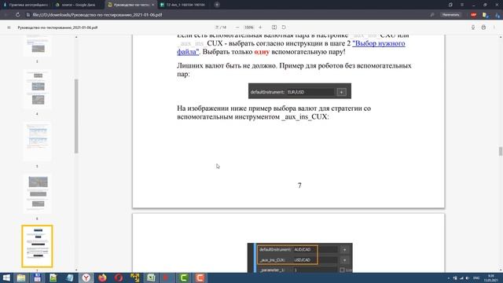This screenshot has width=503, height=283.
Task: Click the page number 7 footer
Action: 299,186
